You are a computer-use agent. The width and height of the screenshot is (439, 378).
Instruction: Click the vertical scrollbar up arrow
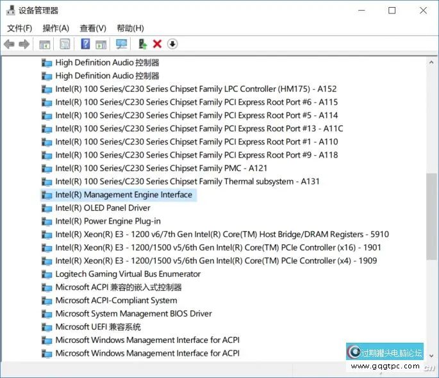[x=431, y=62]
